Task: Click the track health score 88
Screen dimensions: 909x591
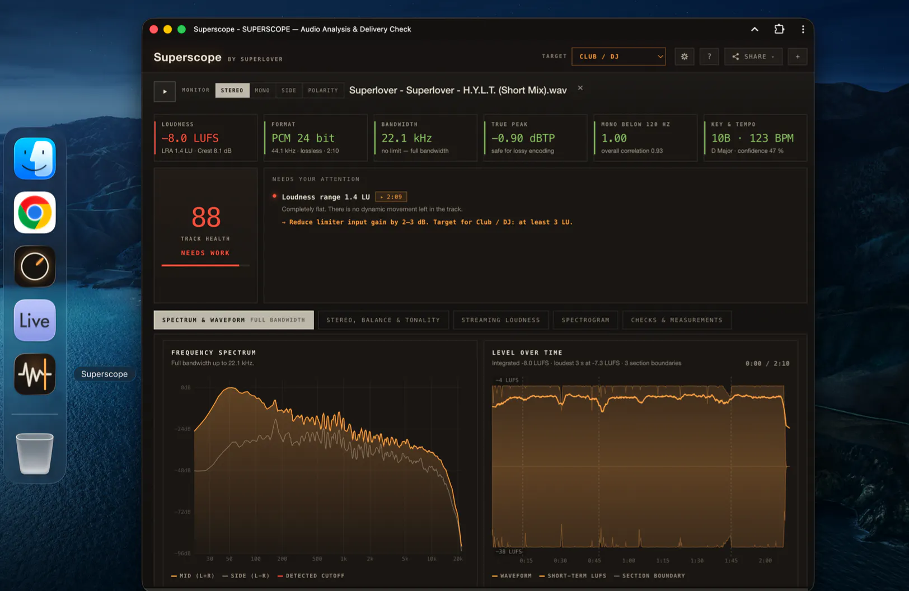Action: [x=206, y=217]
